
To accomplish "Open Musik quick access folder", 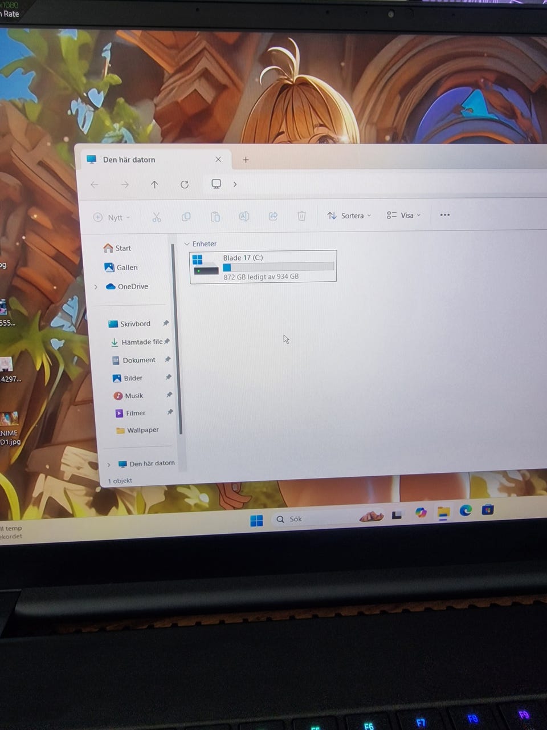I will coord(128,395).
